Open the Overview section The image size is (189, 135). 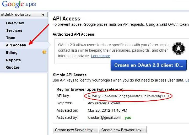click(x=15, y=23)
